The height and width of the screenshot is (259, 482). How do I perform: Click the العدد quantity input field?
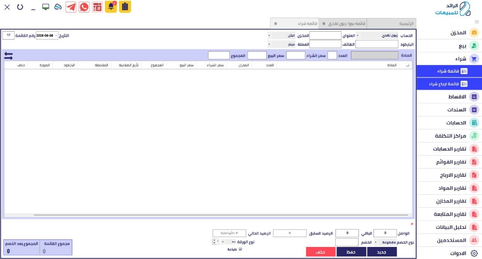tap(332, 56)
